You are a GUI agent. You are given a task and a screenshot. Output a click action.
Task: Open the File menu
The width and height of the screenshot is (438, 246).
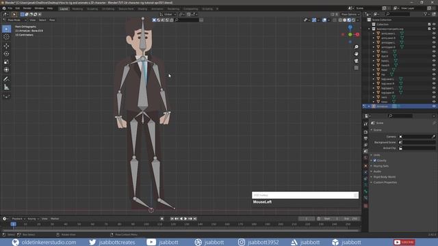10,8
